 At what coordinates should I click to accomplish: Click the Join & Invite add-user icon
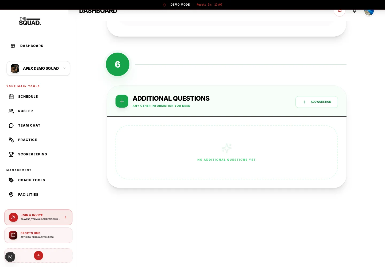13,217
